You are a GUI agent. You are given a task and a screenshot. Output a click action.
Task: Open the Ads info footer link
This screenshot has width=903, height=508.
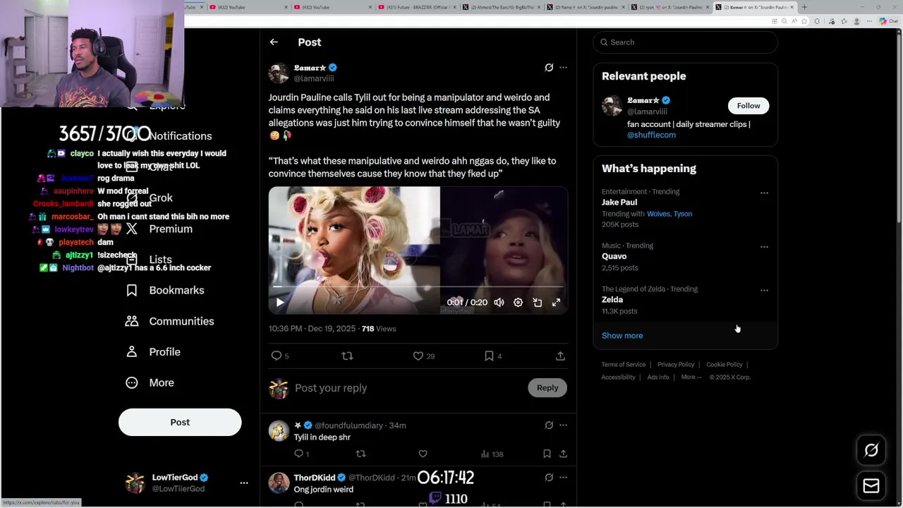click(658, 377)
